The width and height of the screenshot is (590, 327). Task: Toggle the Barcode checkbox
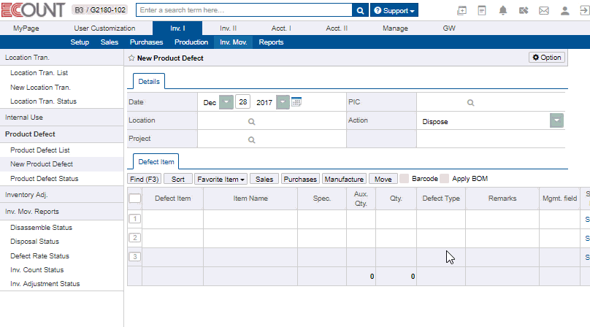coord(404,179)
